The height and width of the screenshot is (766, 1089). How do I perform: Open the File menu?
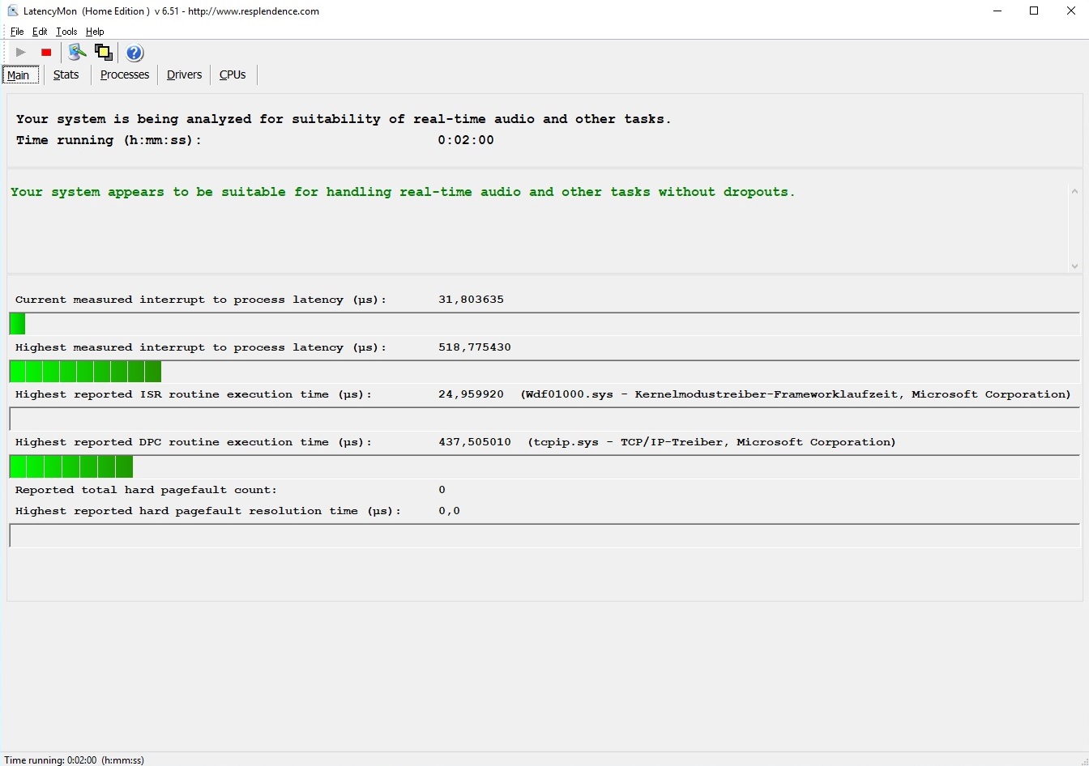coord(17,32)
